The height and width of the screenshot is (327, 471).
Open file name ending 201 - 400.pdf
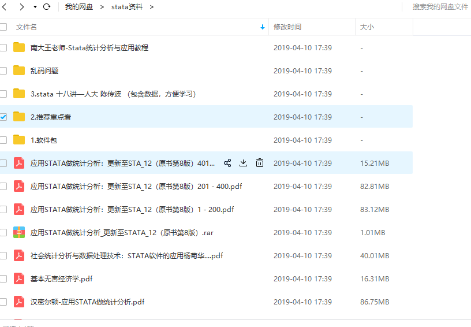tap(136, 187)
